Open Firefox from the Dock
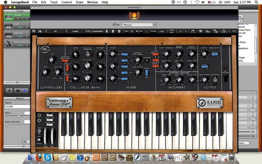The image size is (262, 164). click(x=39, y=158)
